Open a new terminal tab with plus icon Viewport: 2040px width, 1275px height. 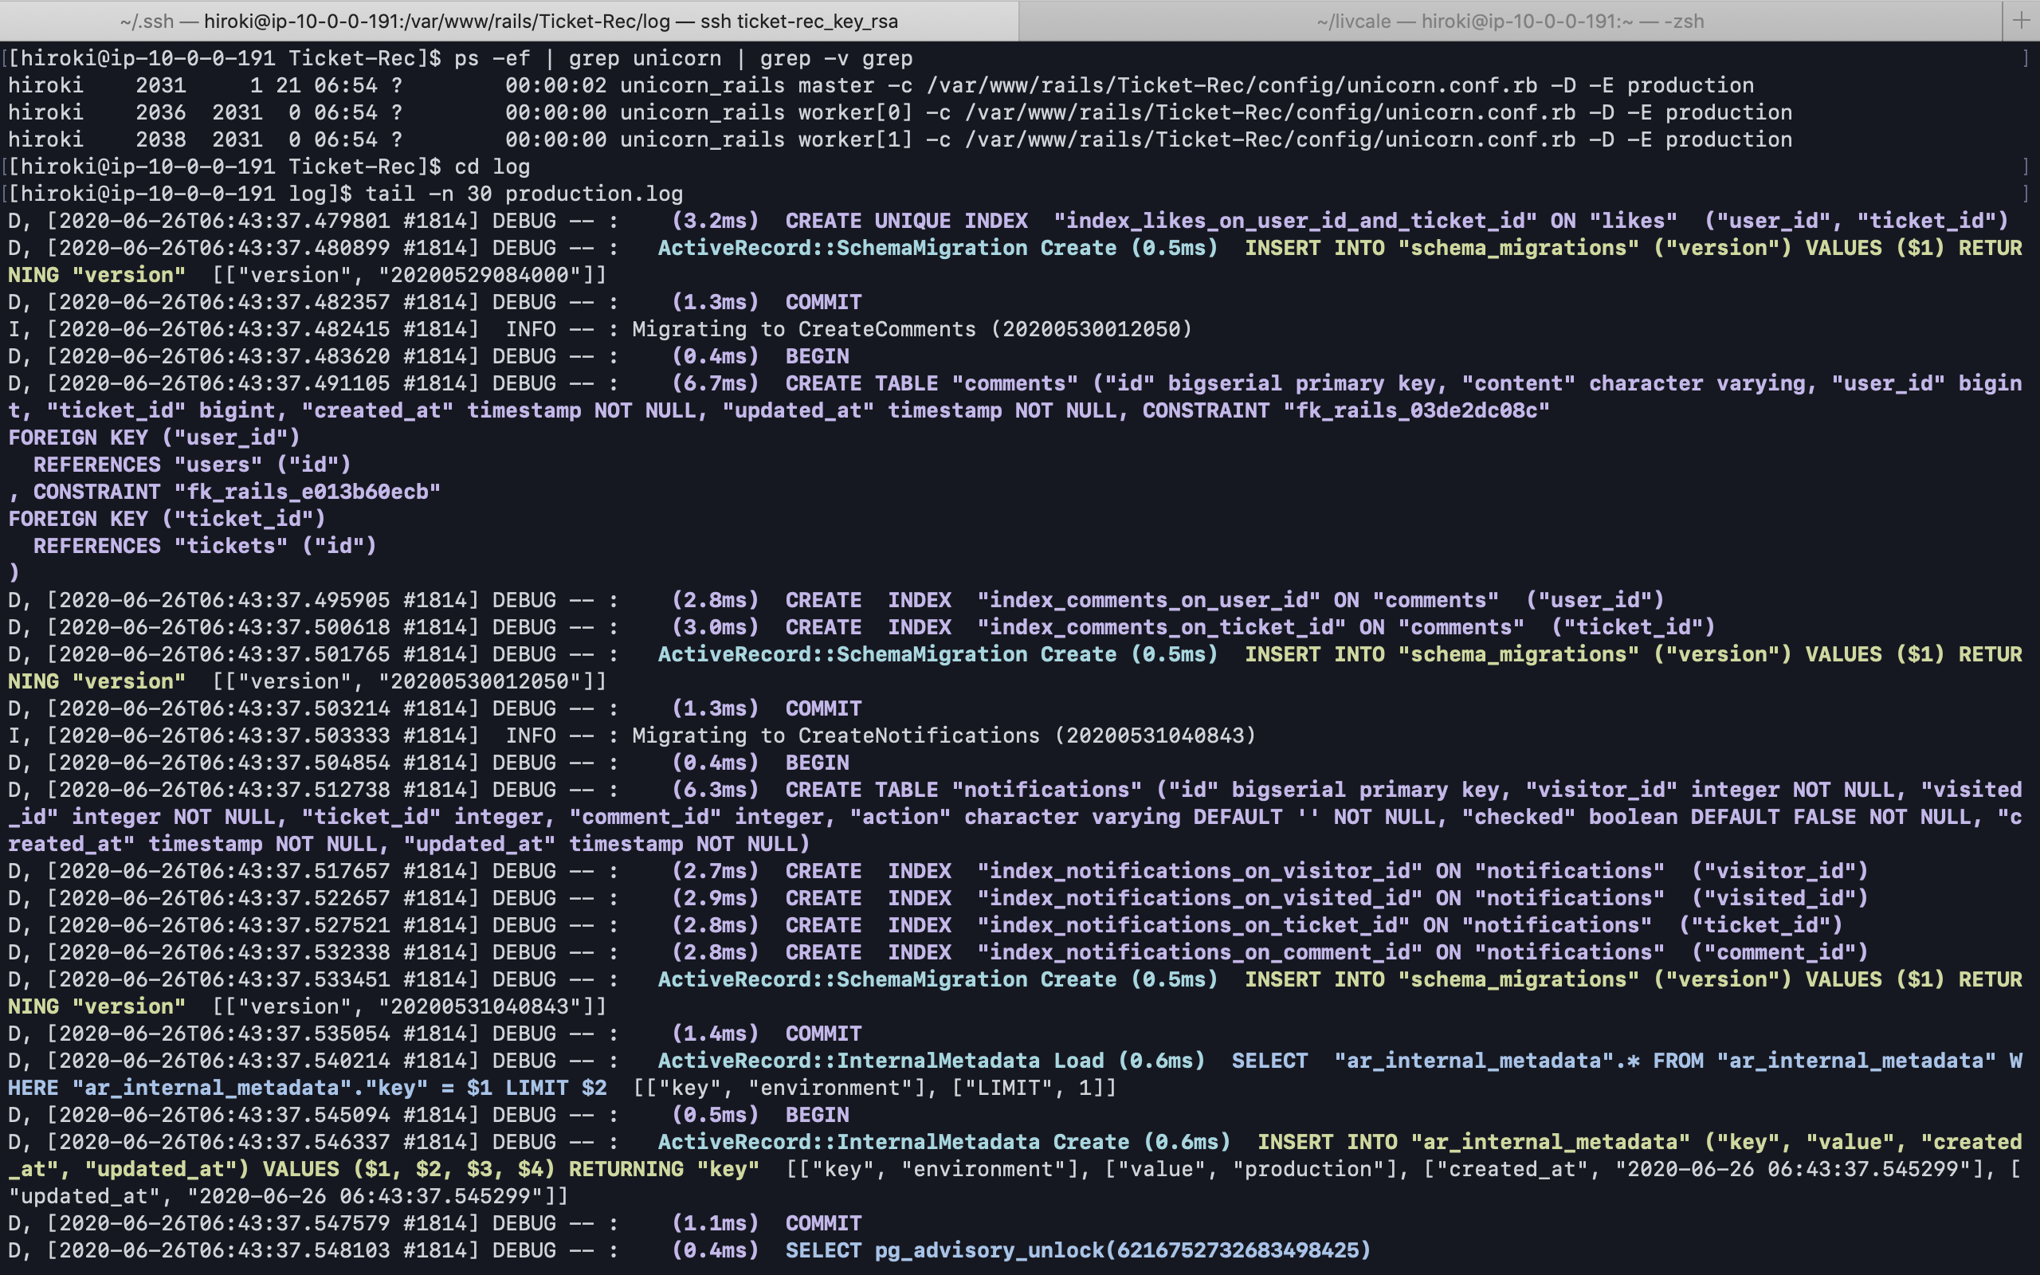coord(2021,20)
